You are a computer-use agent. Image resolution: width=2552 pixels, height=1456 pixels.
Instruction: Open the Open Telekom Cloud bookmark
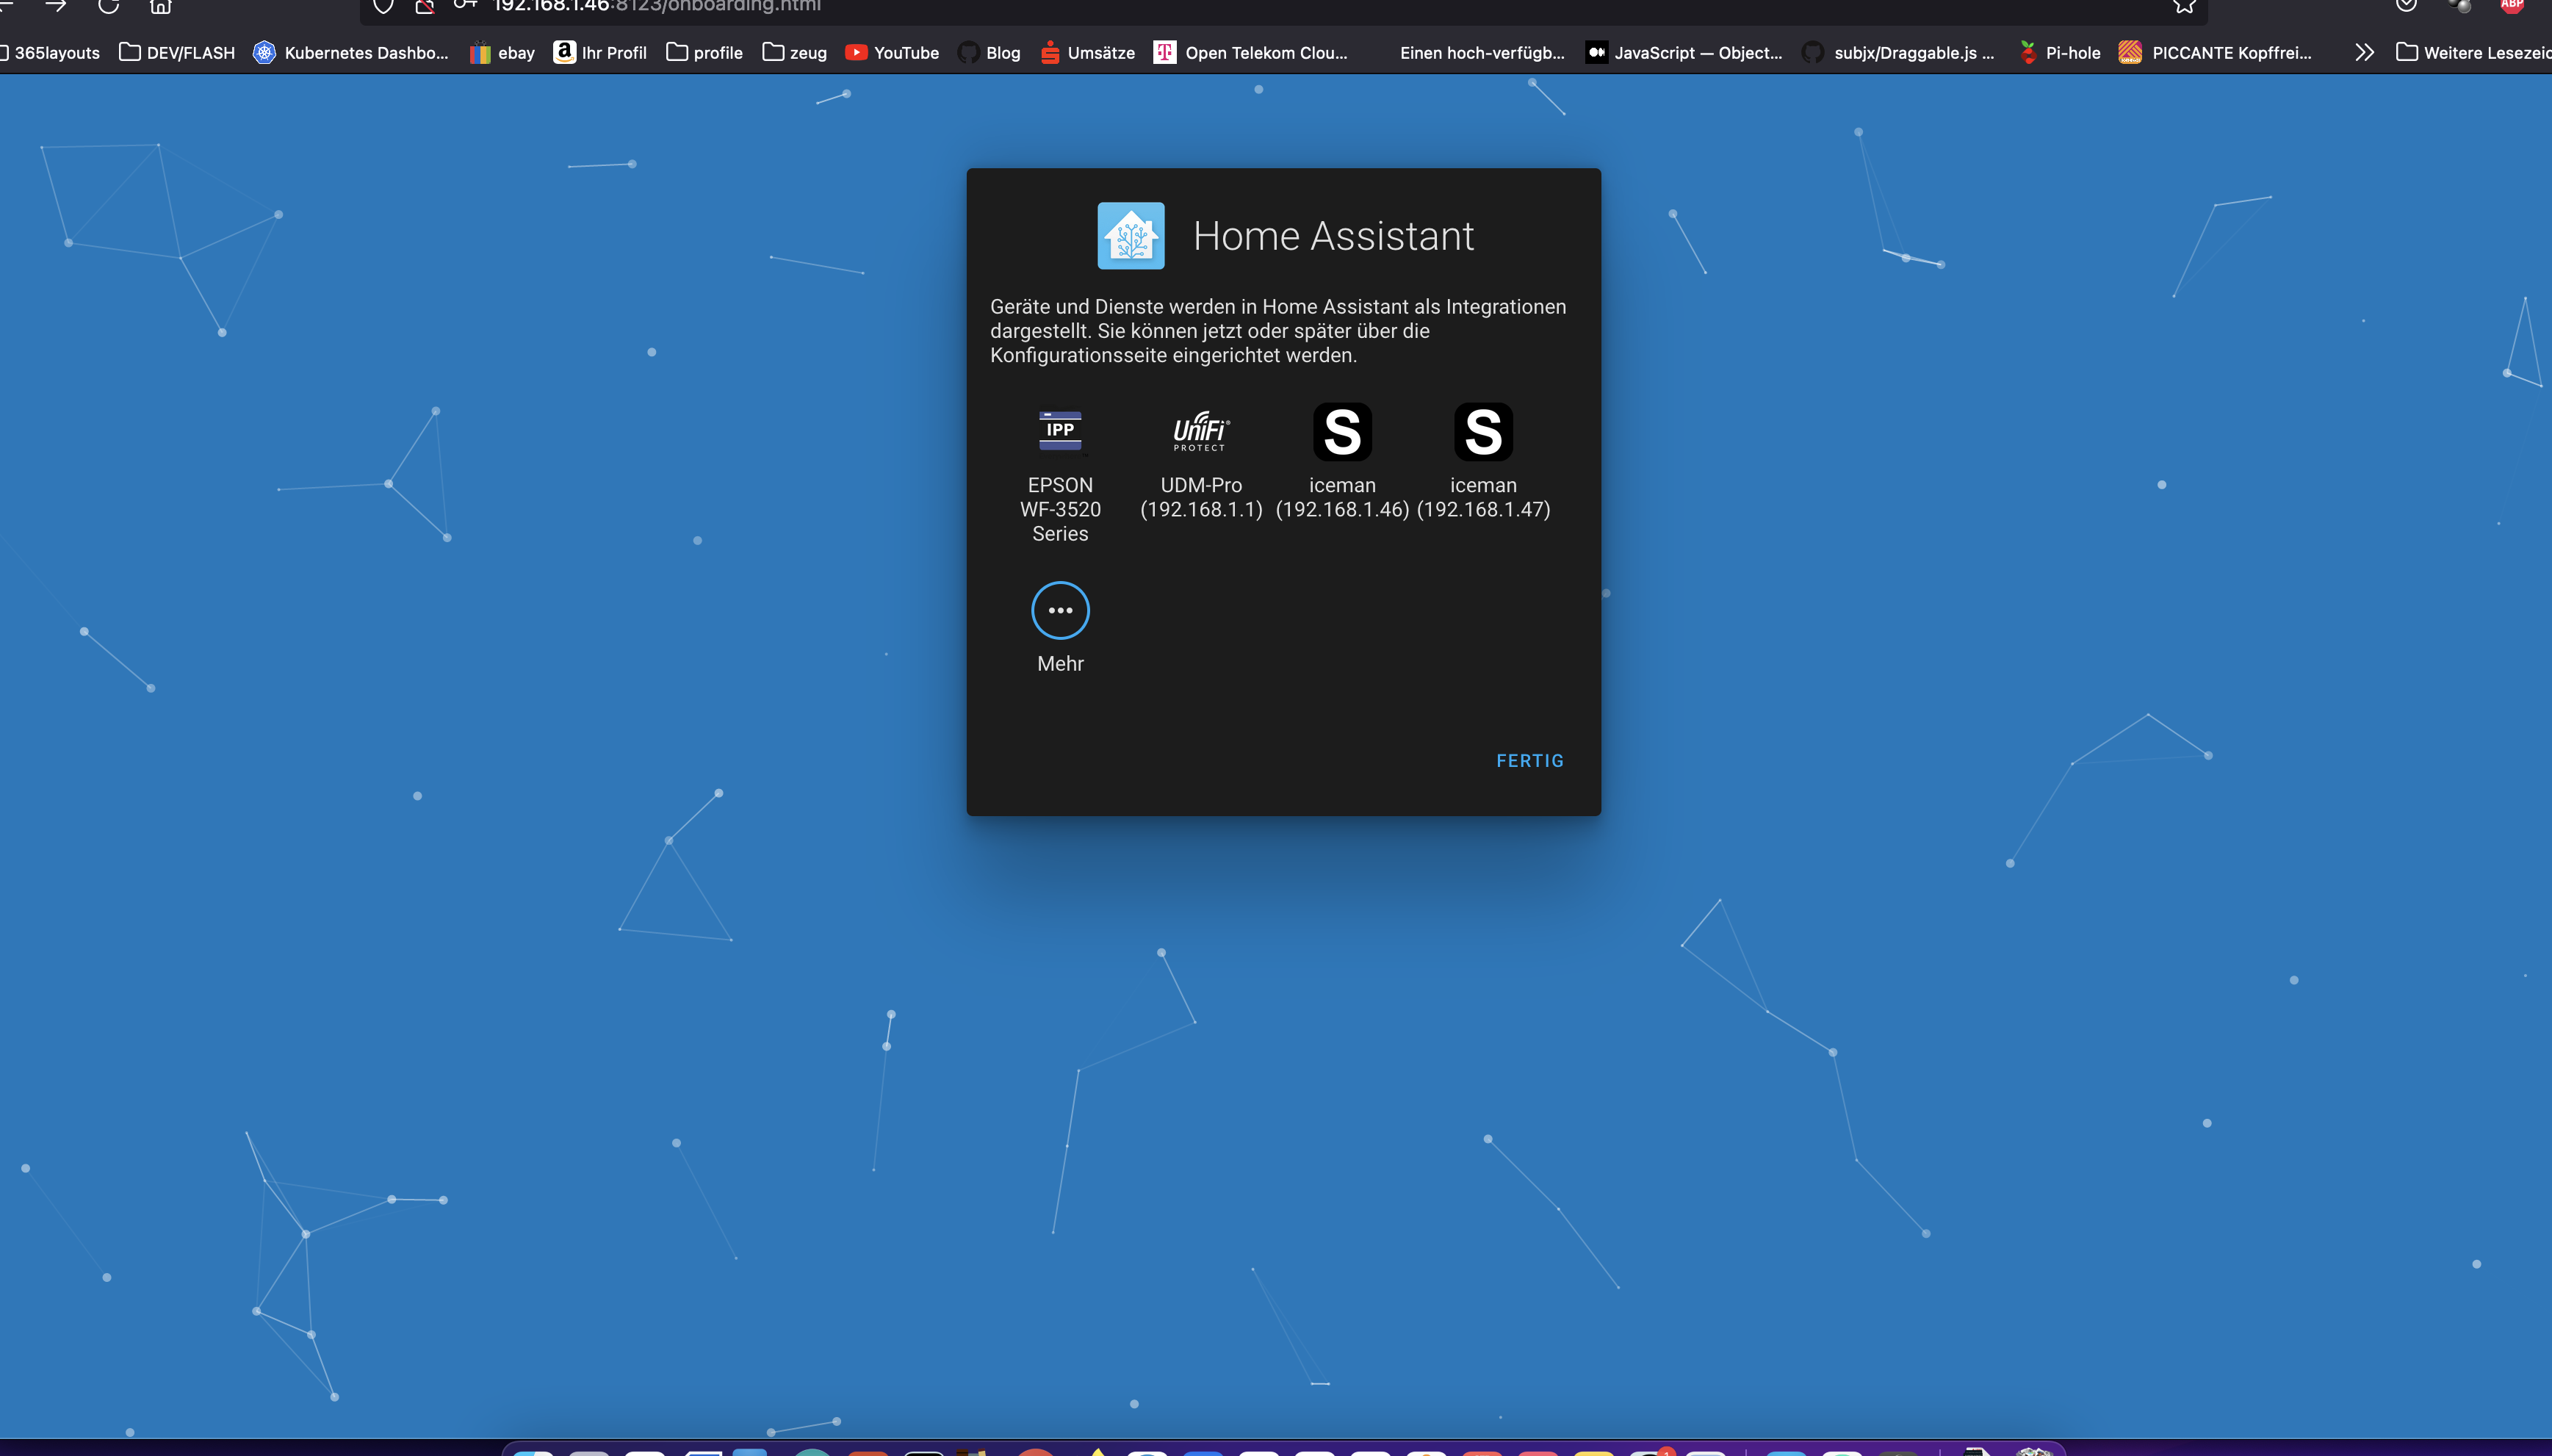coord(1251,53)
